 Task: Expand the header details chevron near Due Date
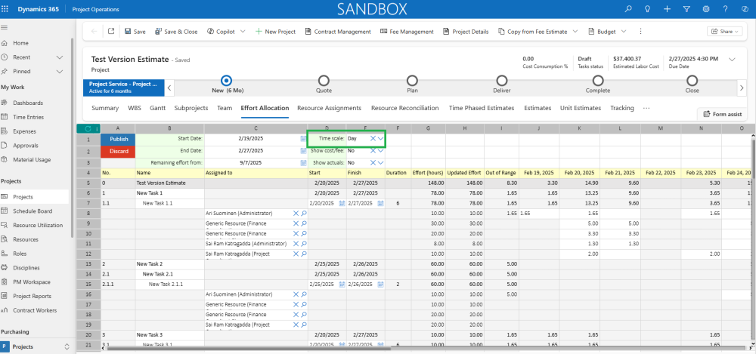(x=731, y=59)
